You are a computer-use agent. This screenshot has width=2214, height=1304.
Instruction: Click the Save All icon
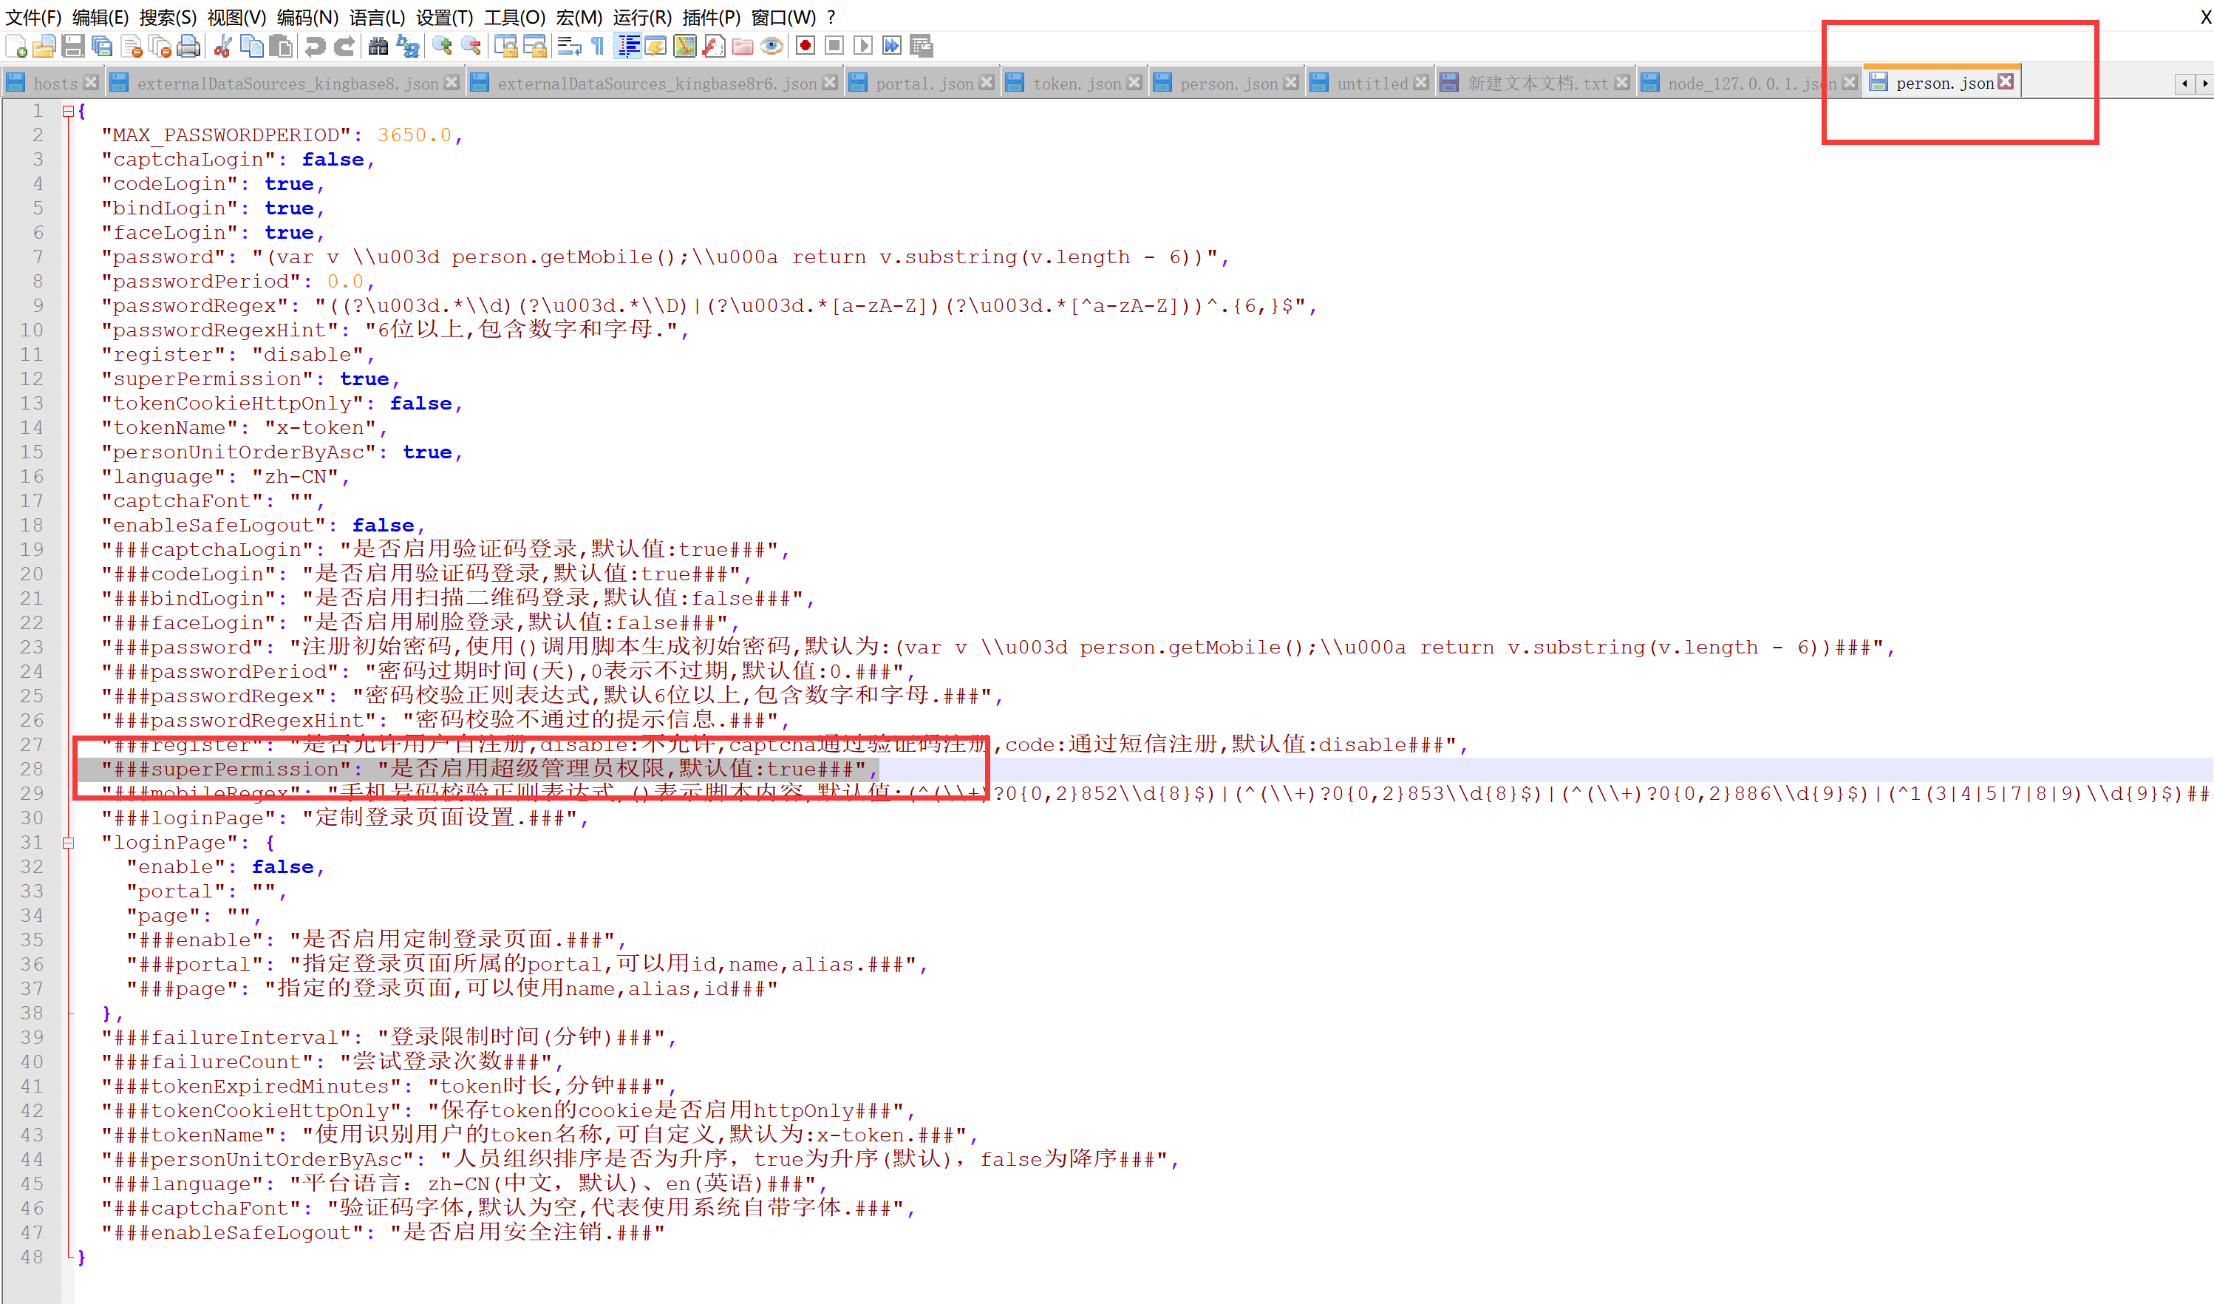[102, 47]
